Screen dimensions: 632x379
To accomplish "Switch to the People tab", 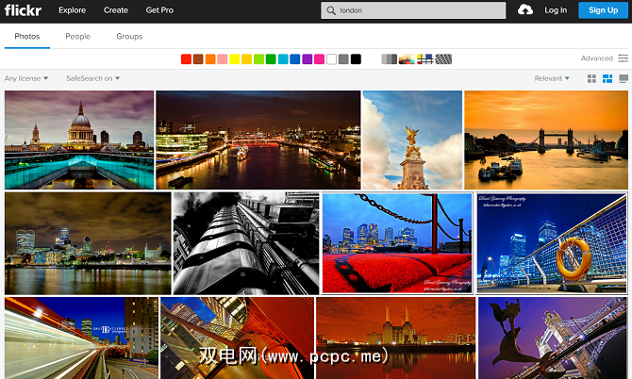I will tap(77, 36).
